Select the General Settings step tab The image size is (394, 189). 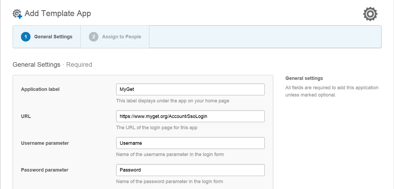click(47, 37)
